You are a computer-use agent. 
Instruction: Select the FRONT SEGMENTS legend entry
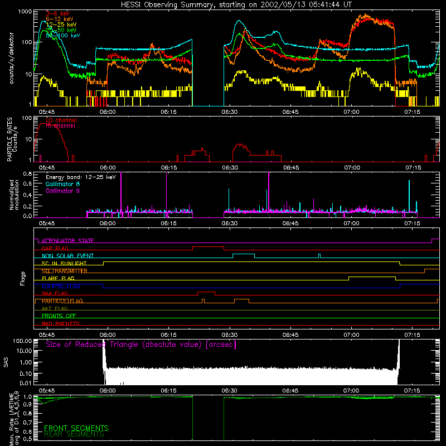76,428
